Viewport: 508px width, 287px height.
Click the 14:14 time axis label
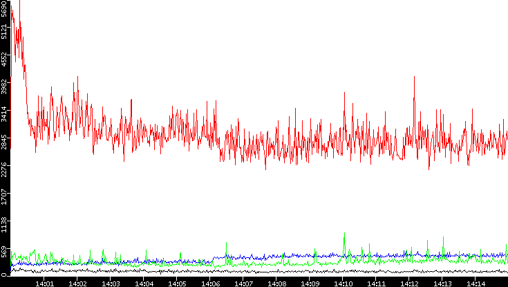pos(476,284)
